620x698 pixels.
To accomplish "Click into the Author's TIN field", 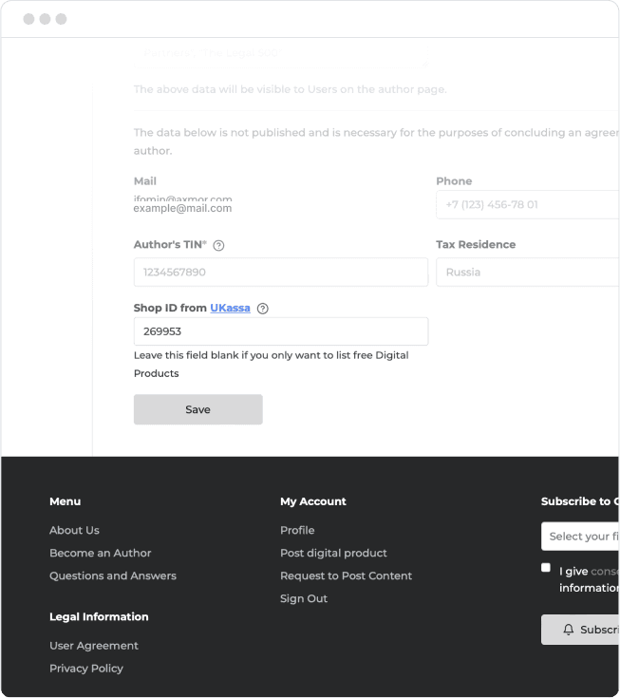I will pos(280,272).
